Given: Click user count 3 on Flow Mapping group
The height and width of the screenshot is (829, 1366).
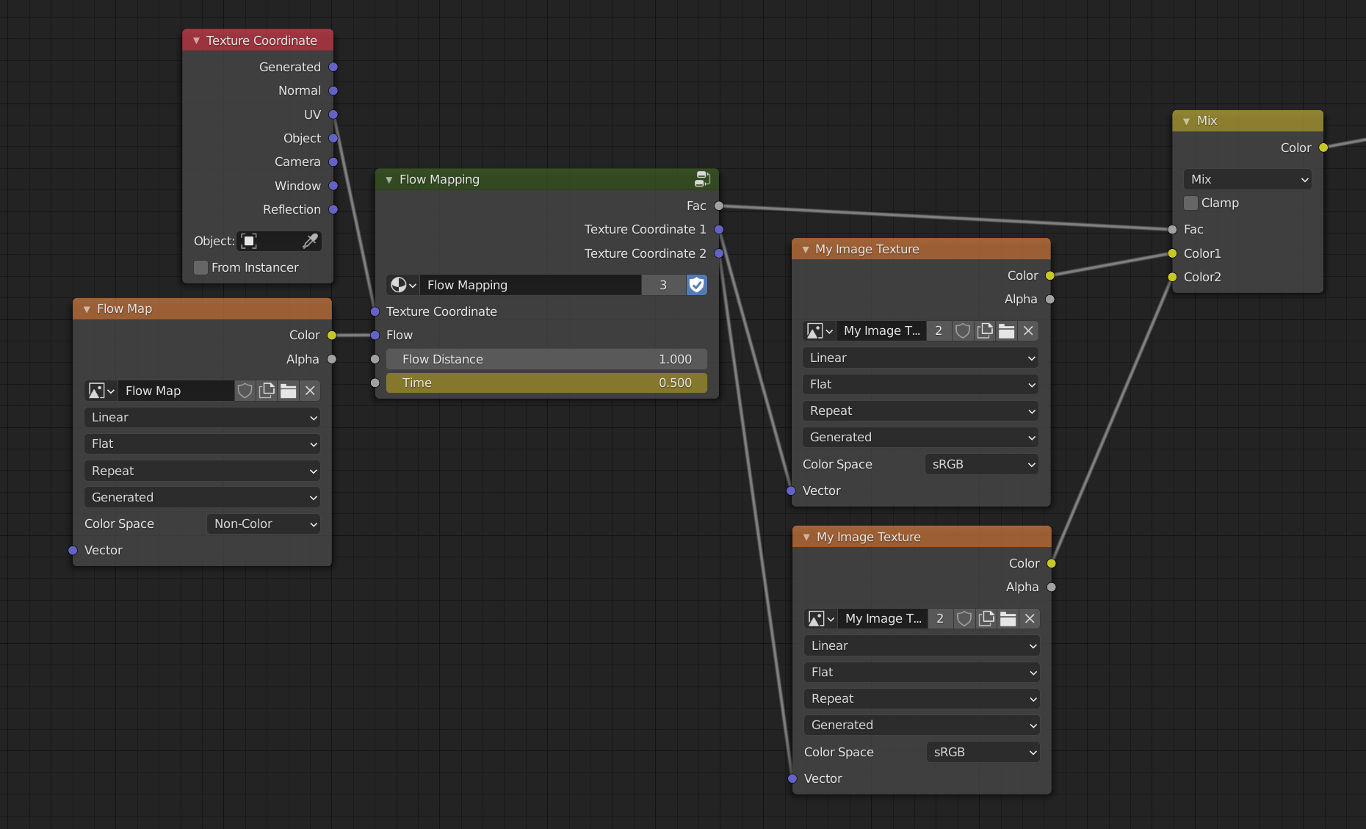Looking at the screenshot, I should pos(663,285).
